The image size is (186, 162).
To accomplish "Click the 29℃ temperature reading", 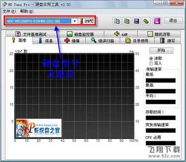I will pyautogui.click(x=89, y=21).
